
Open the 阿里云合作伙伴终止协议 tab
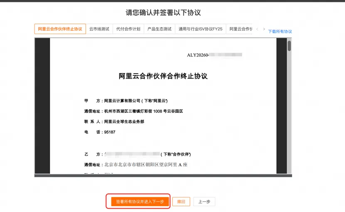click(x=60, y=29)
